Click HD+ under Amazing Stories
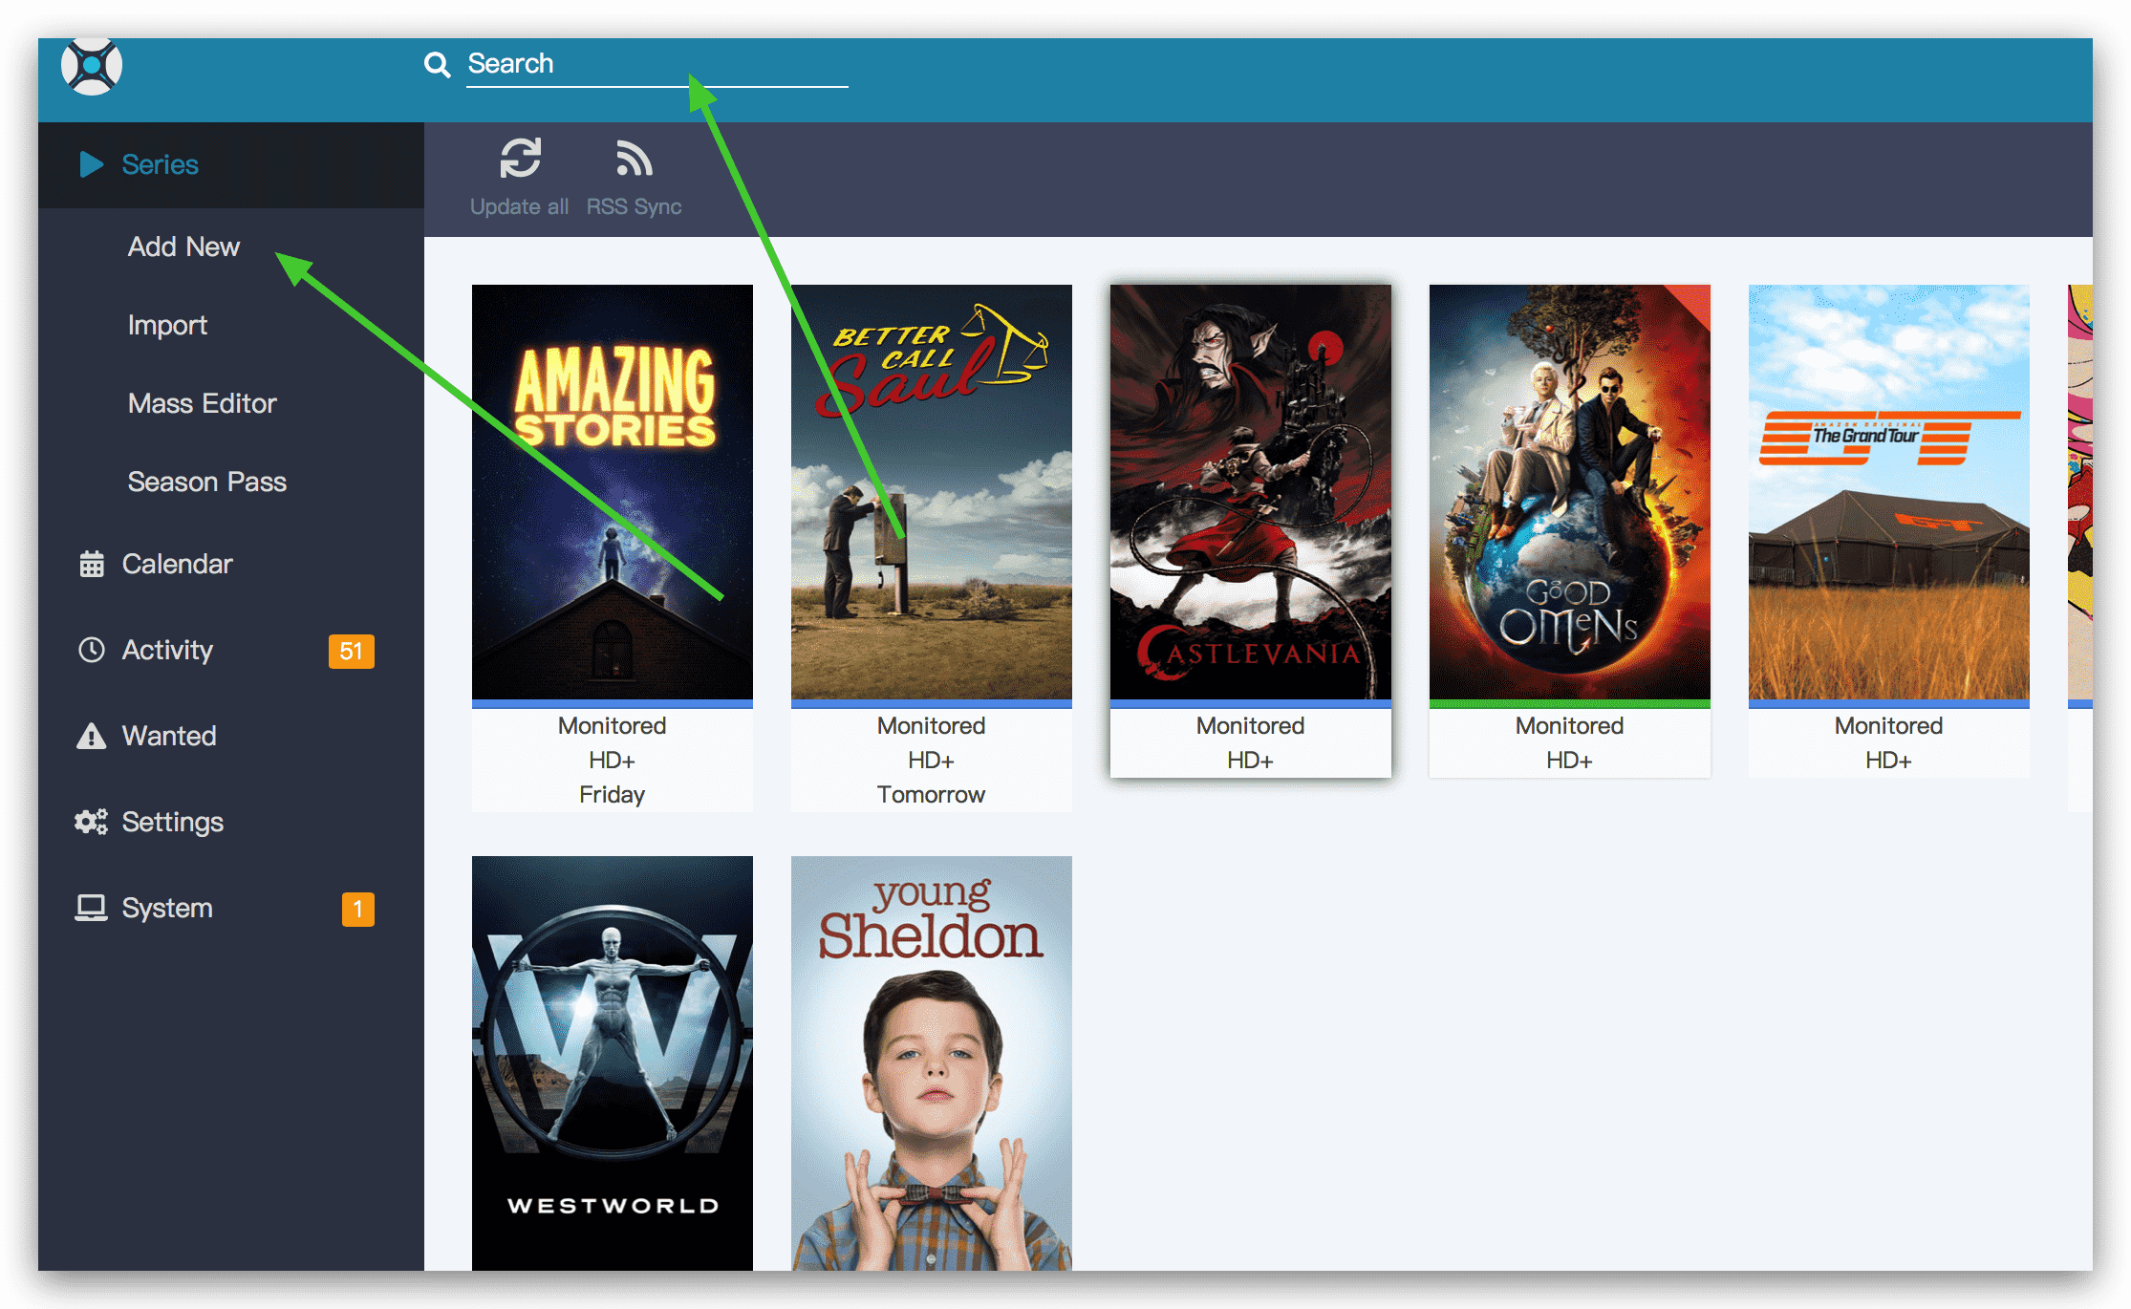 [613, 761]
